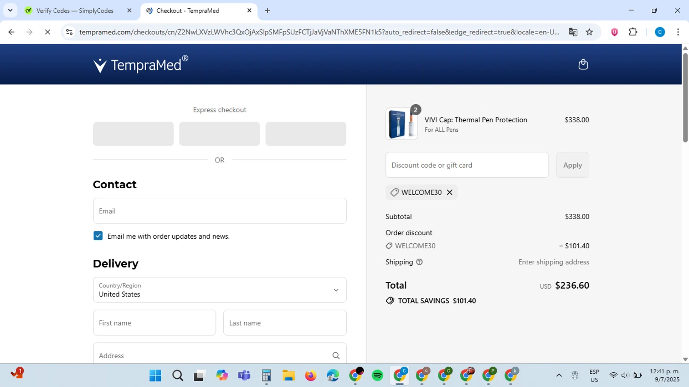Open File Explorer from the taskbar
Screen dimensions: 689x387
coord(288,376)
